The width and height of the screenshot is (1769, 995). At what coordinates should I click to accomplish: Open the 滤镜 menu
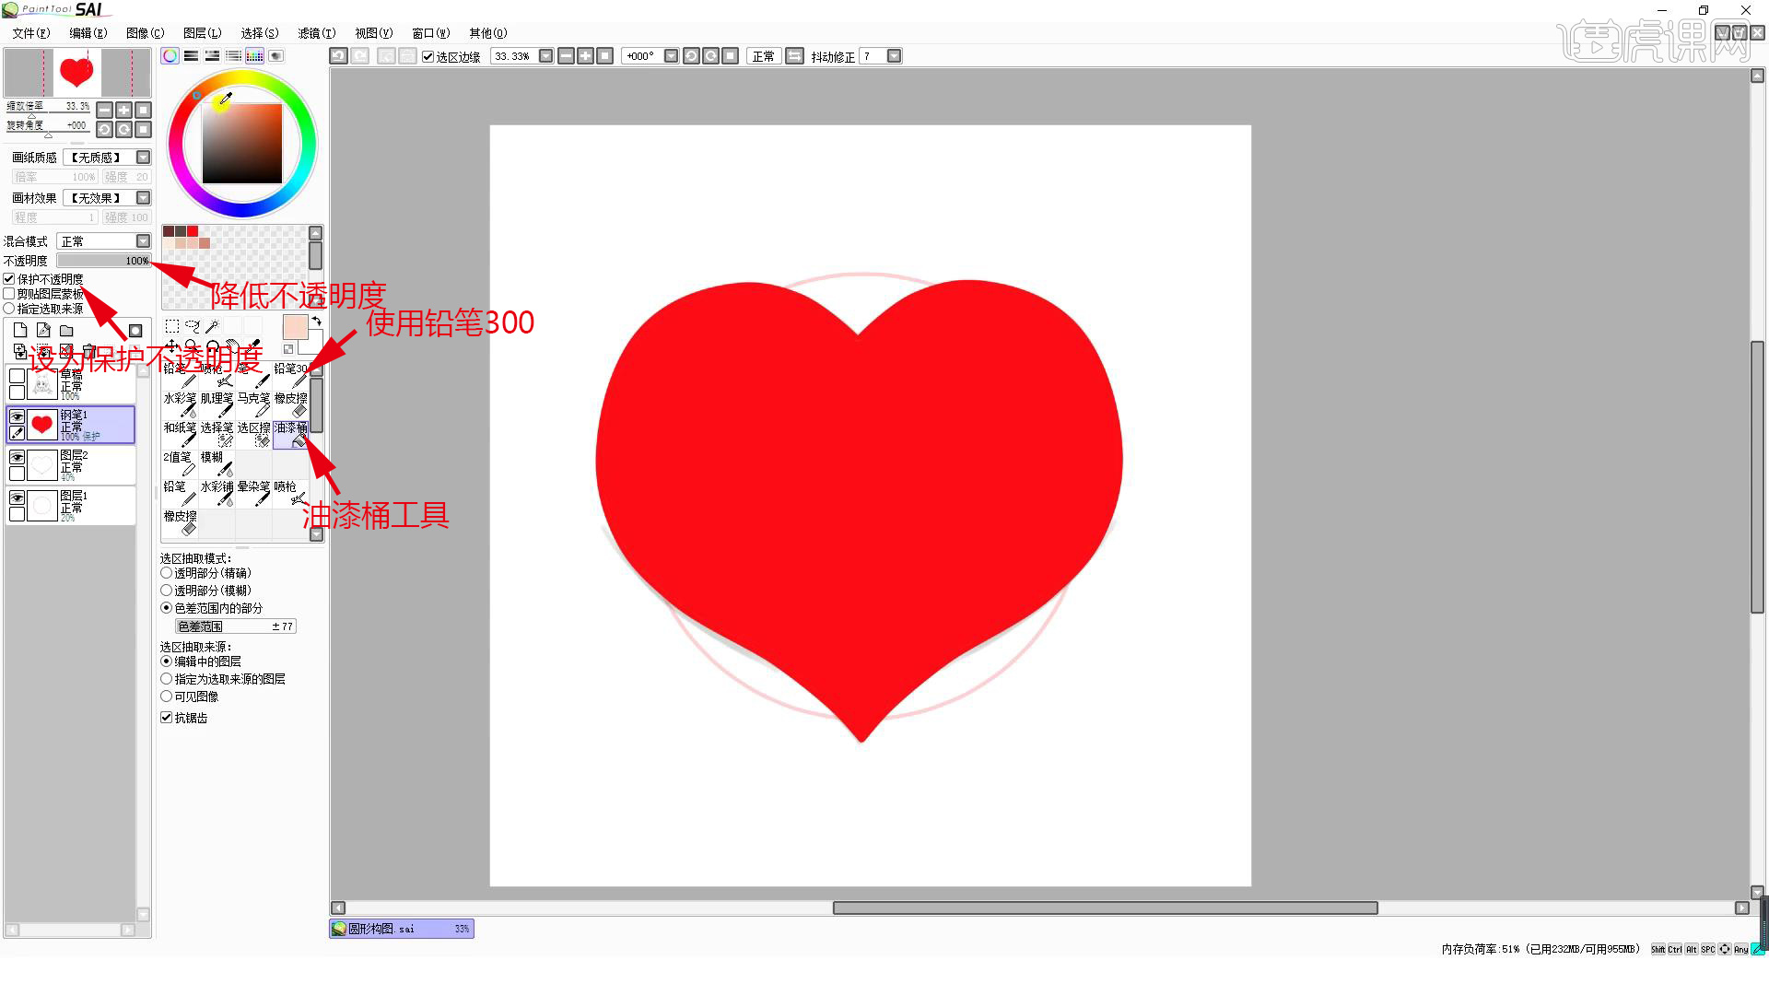pyautogui.click(x=317, y=33)
